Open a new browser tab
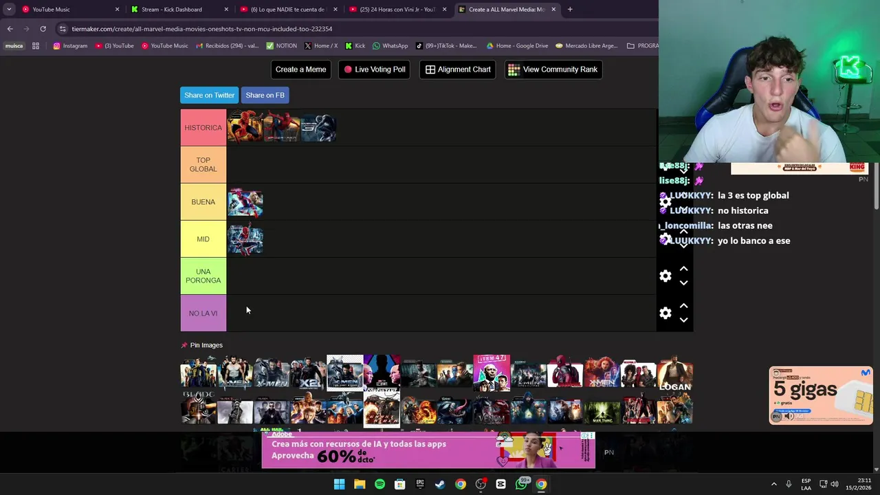This screenshot has height=495, width=880. coord(570,10)
